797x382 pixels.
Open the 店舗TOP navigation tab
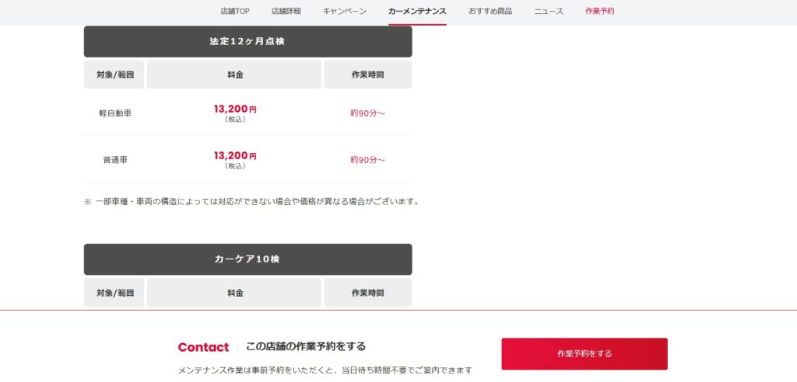pos(235,11)
